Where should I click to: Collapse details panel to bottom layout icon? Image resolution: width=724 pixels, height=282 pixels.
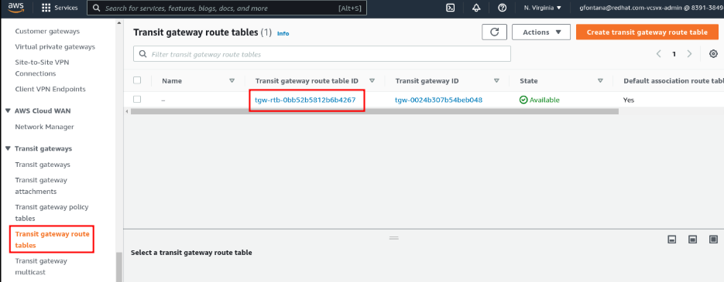coord(672,240)
